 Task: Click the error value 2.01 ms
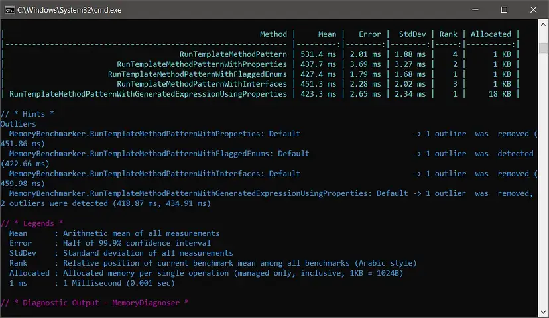coord(365,54)
